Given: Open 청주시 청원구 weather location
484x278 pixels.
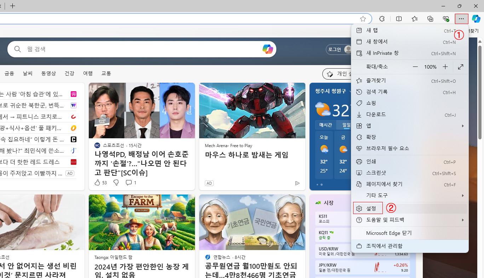Looking at the screenshot, I should (330, 91).
